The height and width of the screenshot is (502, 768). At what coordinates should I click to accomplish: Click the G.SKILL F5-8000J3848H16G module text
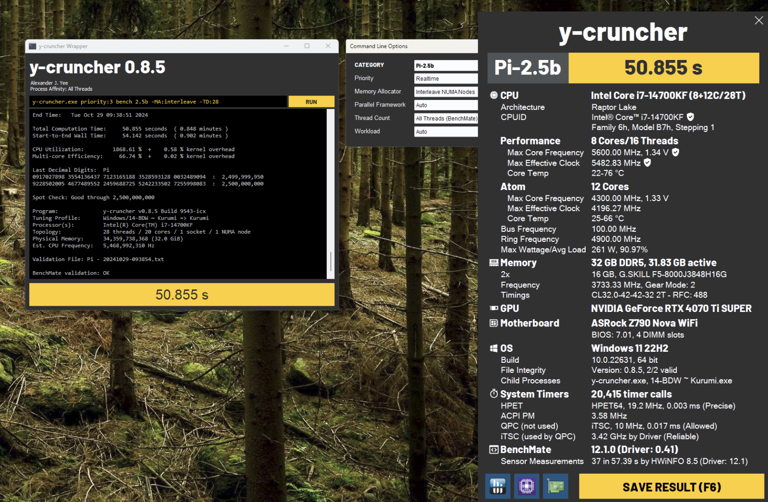(659, 274)
